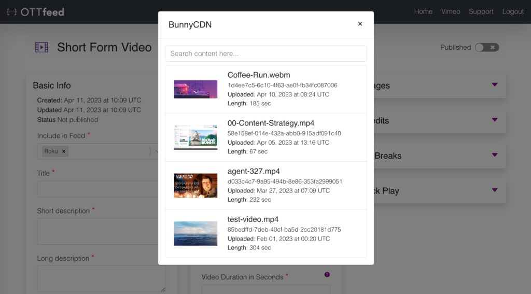
Task: Click the Short description text area
Action: coord(97,231)
